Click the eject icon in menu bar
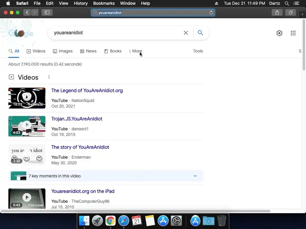The width and height of the screenshot is (306, 229). point(216,3)
